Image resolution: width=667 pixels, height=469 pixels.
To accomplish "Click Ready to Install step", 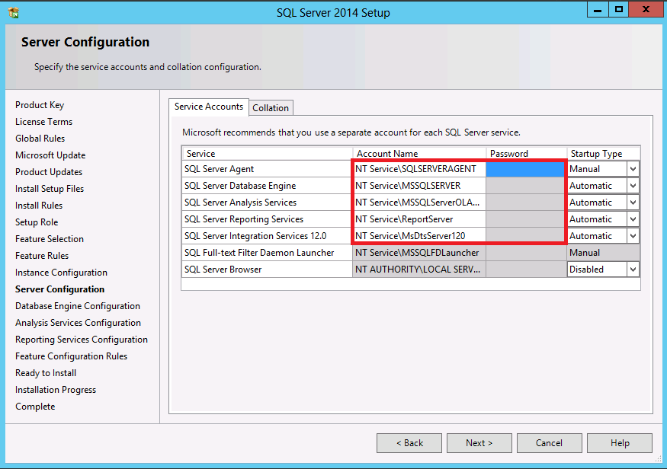I will tap(46, 373).
